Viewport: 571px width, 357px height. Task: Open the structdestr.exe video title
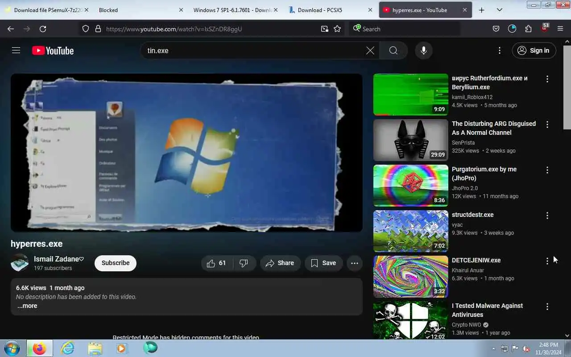tap(472, 215)
